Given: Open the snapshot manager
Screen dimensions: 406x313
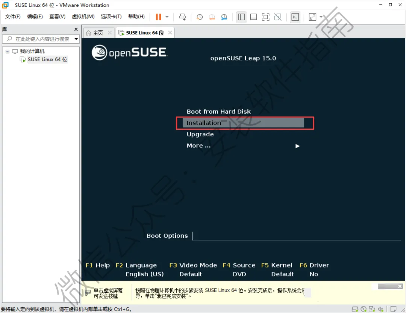Looking at the screenshot, I should [224, 17].
